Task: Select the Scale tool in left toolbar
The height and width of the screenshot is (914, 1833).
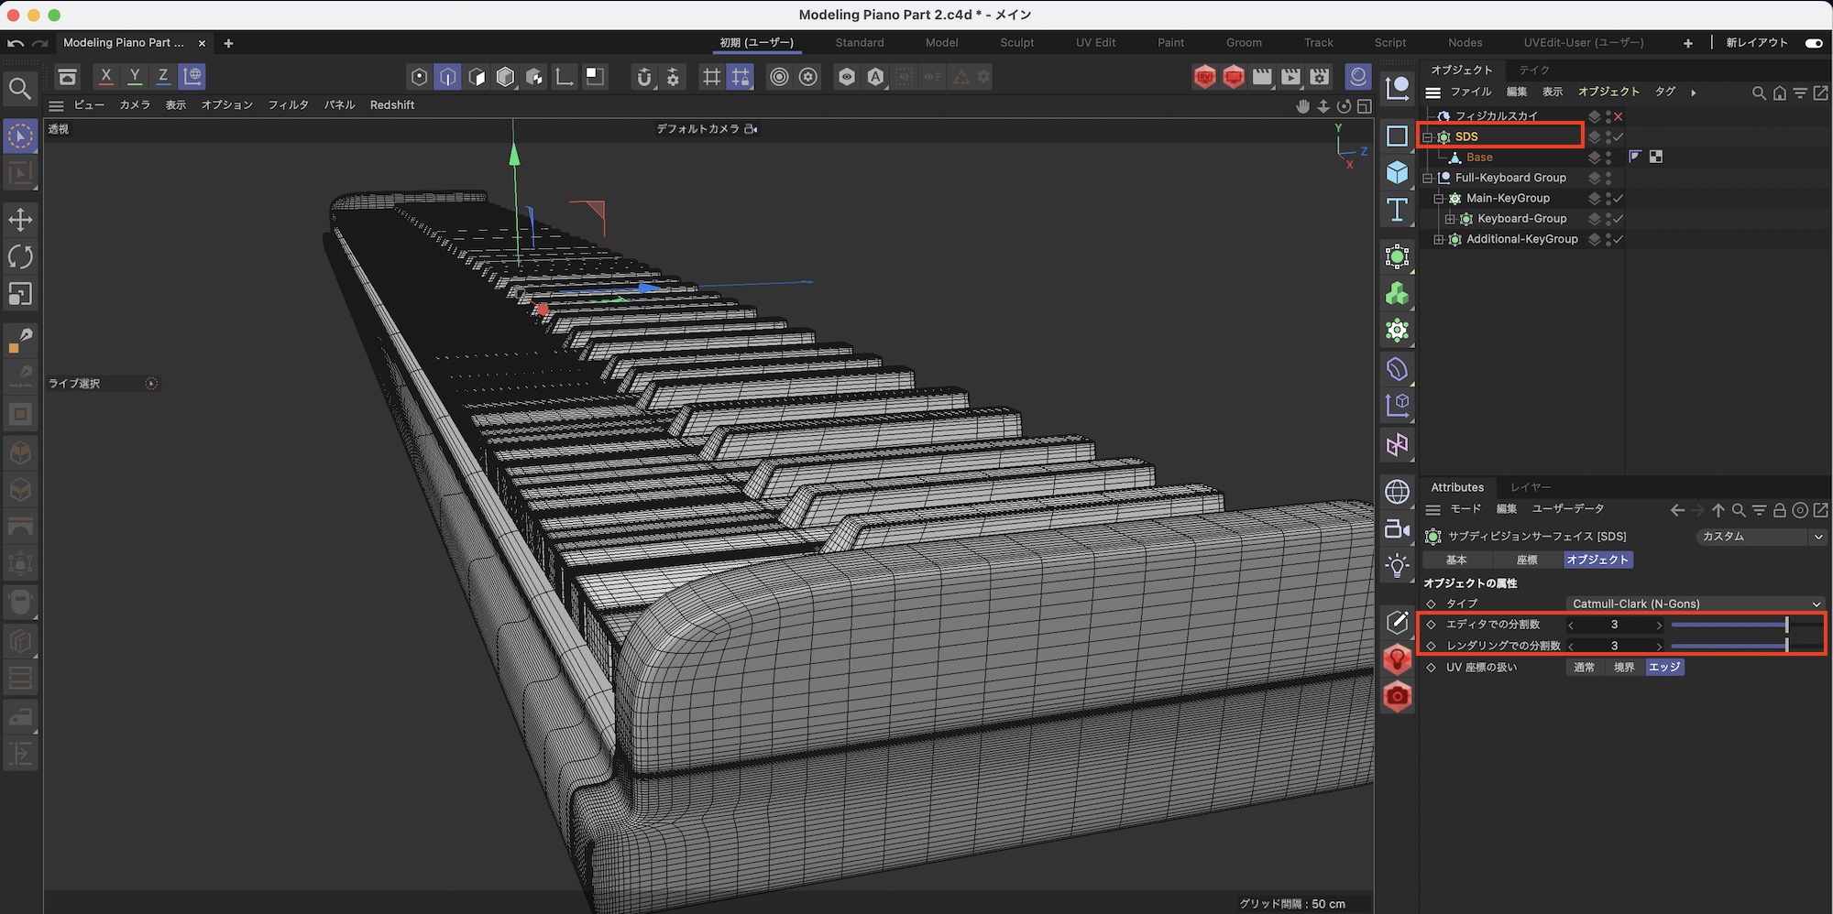Action: click(20, 294)
